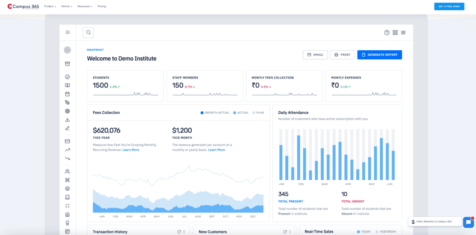The height and width of the screenshot is (235, 476).
Task: Click the Generate Report button
Action: [380, 55]
